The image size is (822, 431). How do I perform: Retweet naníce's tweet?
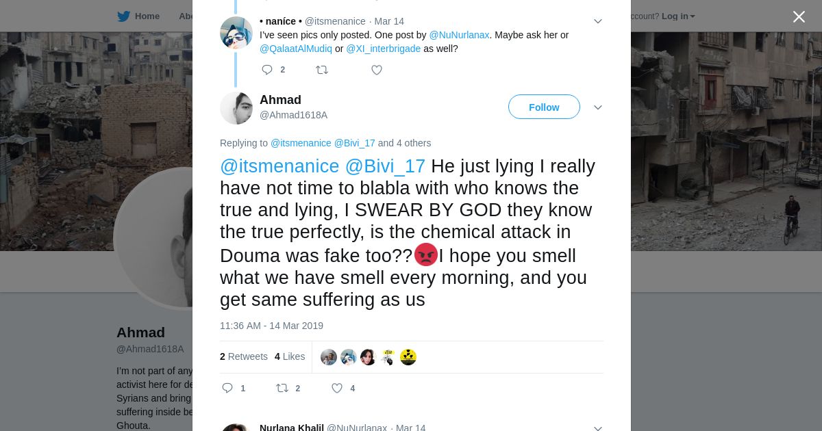(322, 70)
